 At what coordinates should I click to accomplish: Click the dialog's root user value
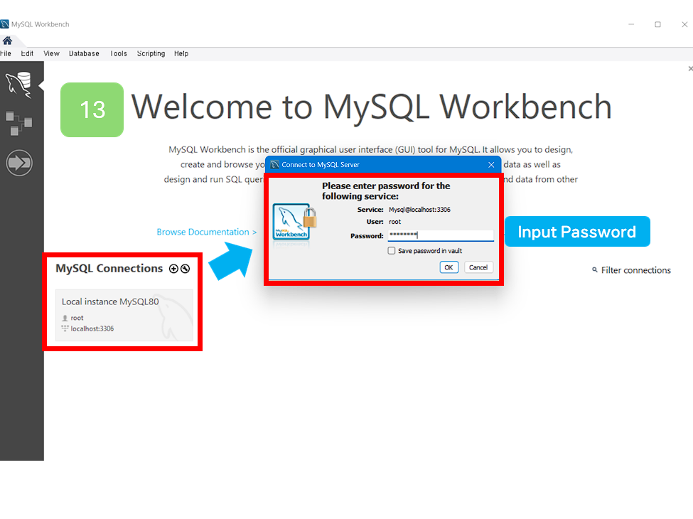point(394,222)
